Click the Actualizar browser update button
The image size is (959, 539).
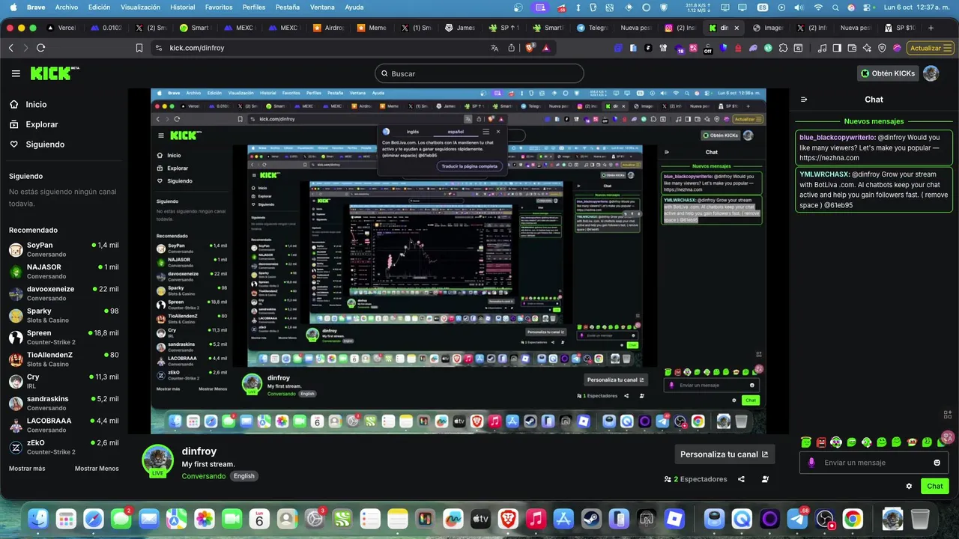pos(930,48)
